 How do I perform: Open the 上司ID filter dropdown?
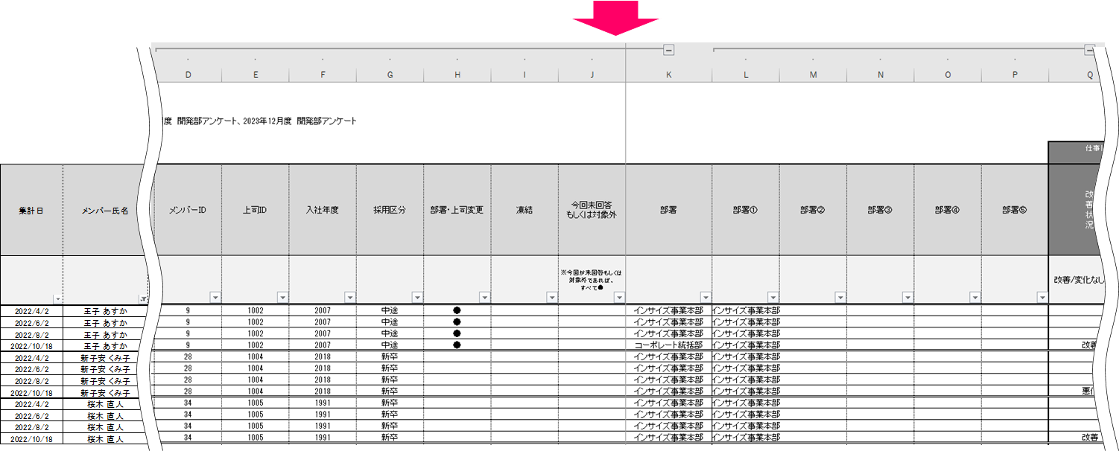click(282, 298)
